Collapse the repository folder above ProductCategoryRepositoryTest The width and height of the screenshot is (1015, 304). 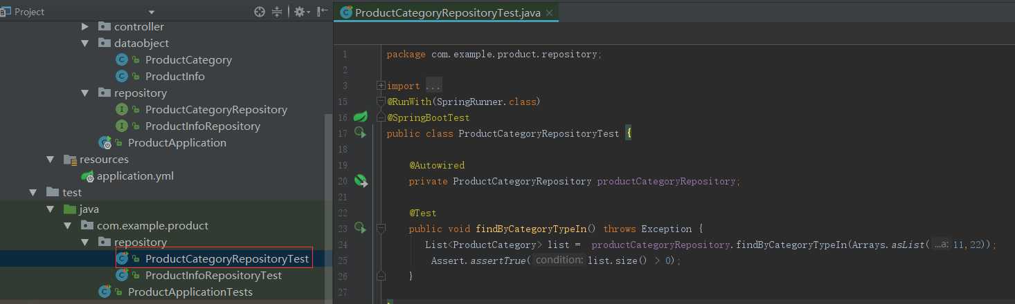[x=85, y=242]
